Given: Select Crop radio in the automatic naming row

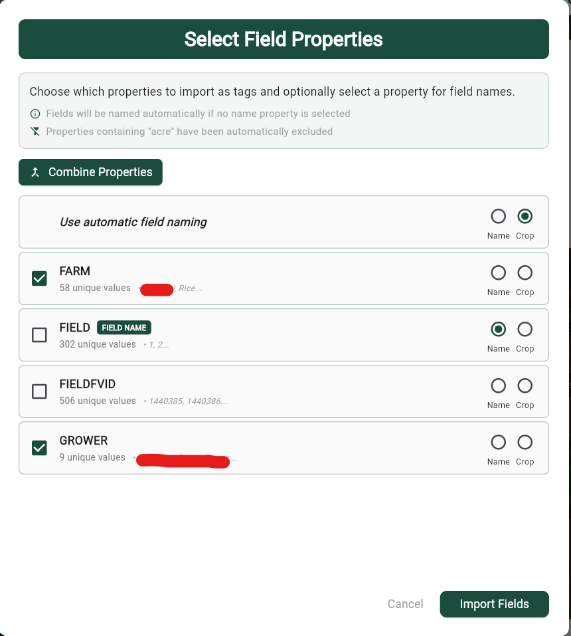Looking at the screenshot, I should point(525,216).
